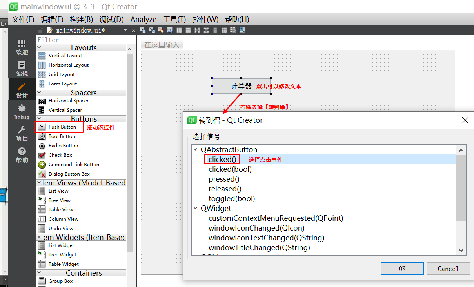Select Table View widget
Viewport: 474px width, 287px height.
click(61, 210)
